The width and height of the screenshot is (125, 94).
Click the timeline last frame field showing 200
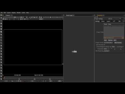[59, 81]
